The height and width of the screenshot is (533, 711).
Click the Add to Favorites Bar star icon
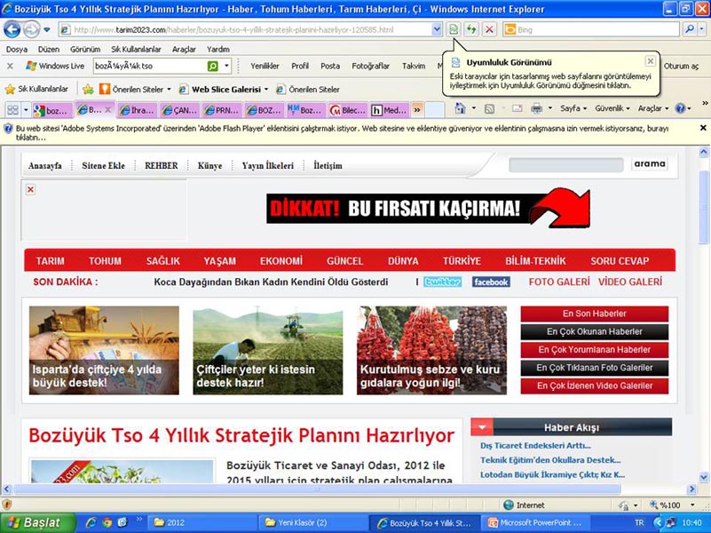coord(88,90)
